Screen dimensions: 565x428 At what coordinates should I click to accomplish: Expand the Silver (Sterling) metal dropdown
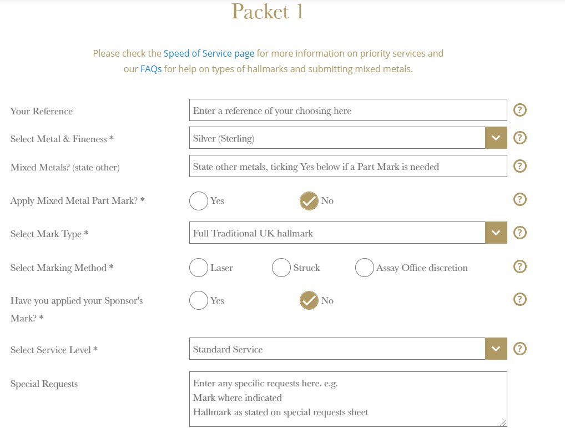pyautogui.click(x=348, y=138)
